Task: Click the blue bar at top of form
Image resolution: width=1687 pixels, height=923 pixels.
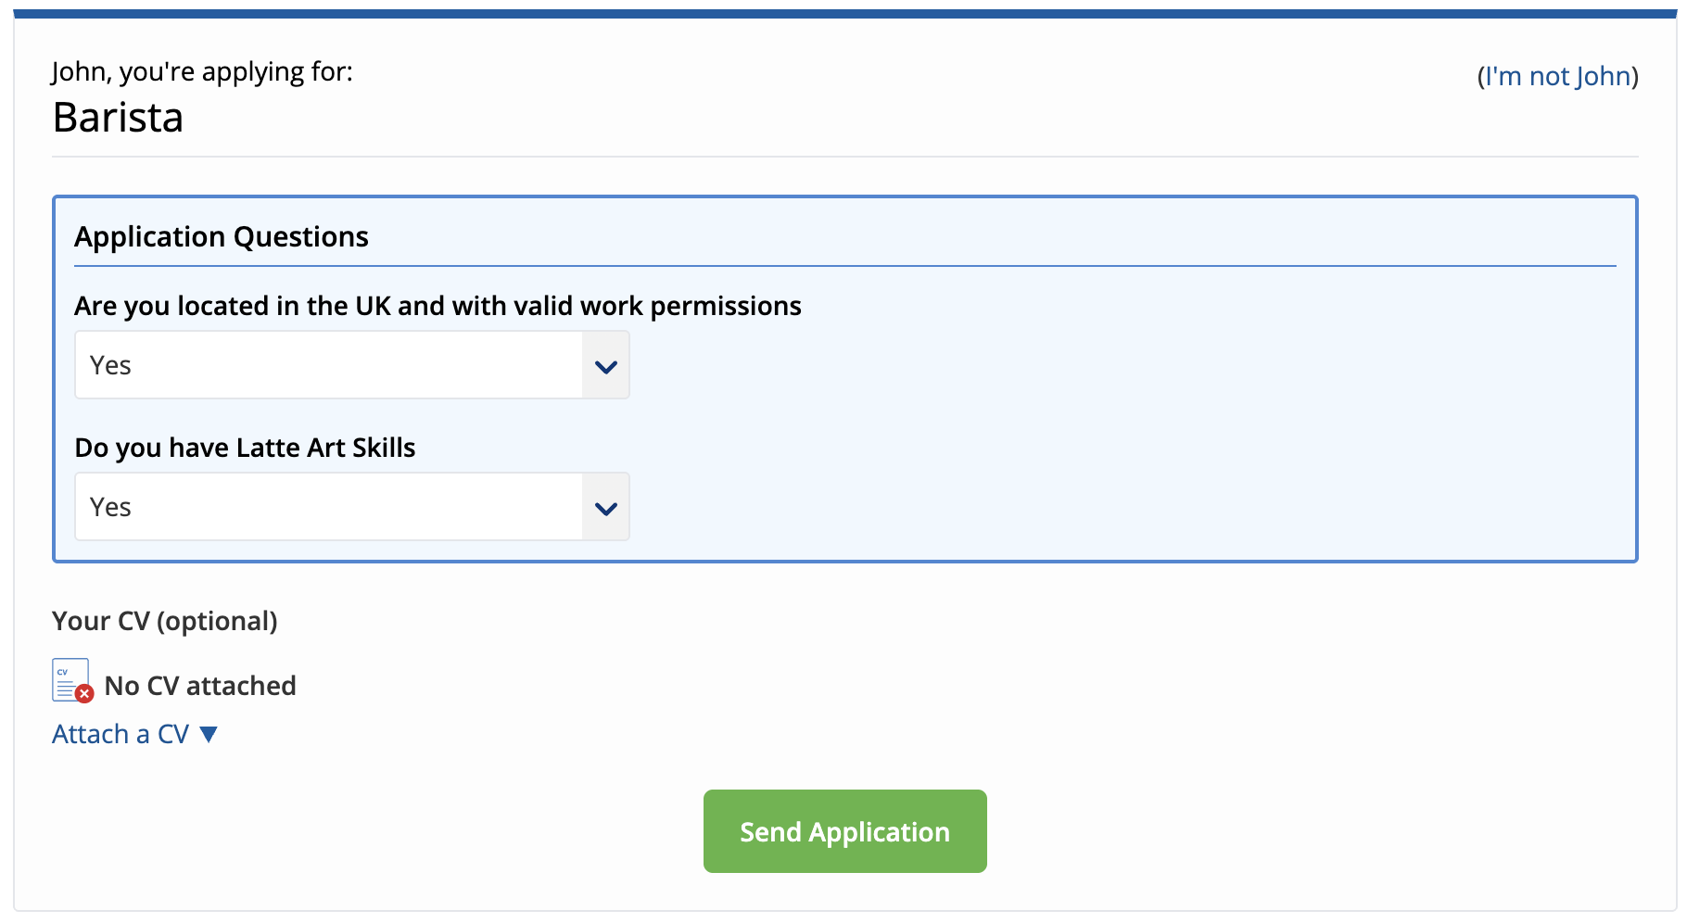Action: click(x=843, y=14)
